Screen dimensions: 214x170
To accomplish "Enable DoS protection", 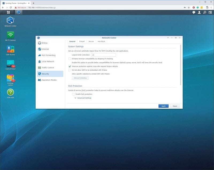I will (73, 94).
